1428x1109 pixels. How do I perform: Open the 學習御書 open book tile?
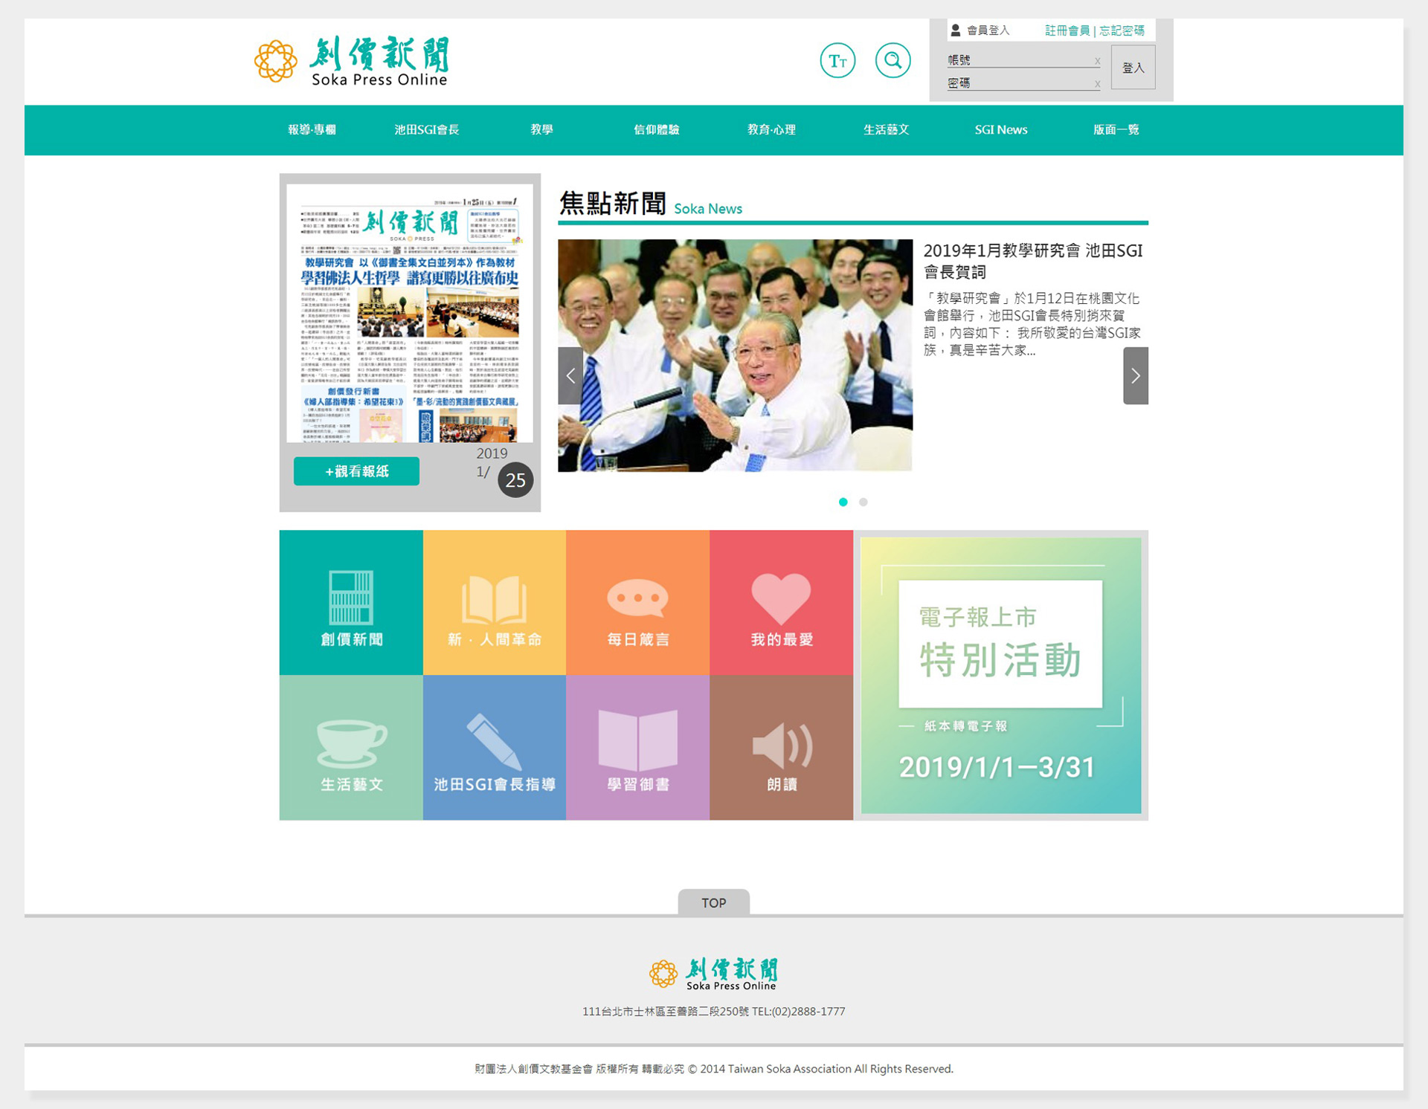point(637,748)
